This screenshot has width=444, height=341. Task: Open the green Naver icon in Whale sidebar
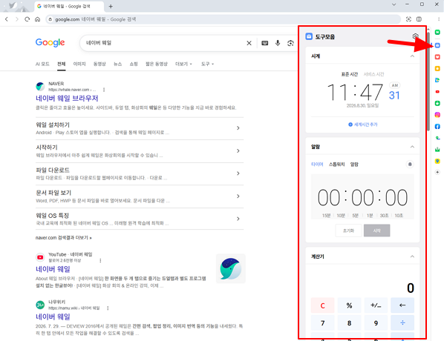click(x=437, y=32)
